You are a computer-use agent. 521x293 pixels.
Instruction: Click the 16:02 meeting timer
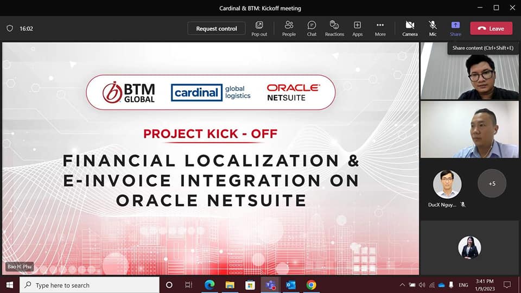[x=26, y=29]
